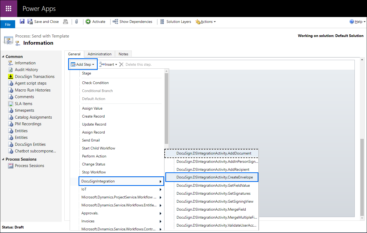Click the green Activate icon

(88, 22)
